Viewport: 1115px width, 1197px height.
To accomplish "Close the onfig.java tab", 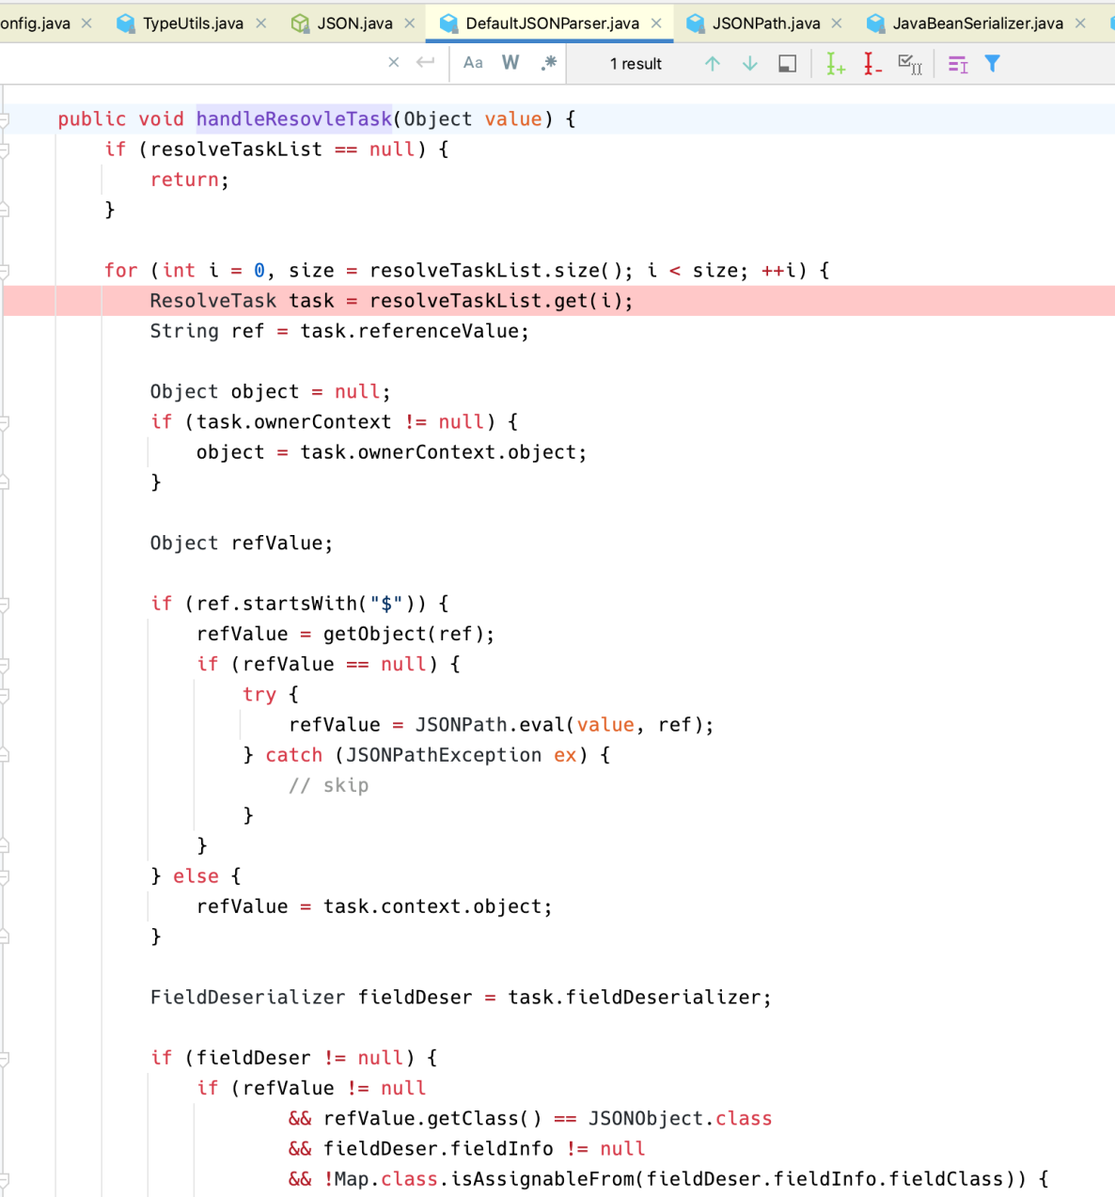I will click(86, 23).
